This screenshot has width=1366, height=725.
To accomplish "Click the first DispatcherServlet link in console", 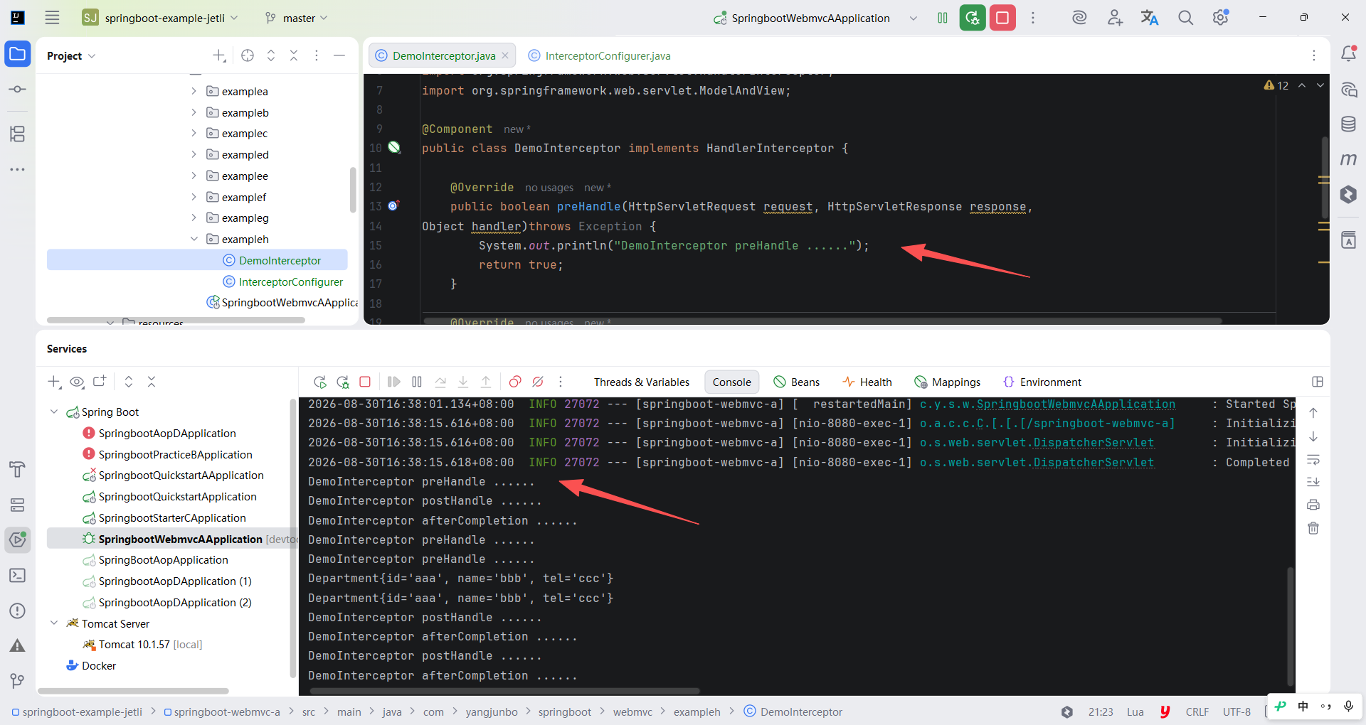I will click(x=1094, y=442).
